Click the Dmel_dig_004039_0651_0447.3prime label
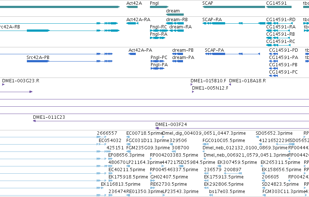This screenshot has height=197, width=309. (204, 133)
